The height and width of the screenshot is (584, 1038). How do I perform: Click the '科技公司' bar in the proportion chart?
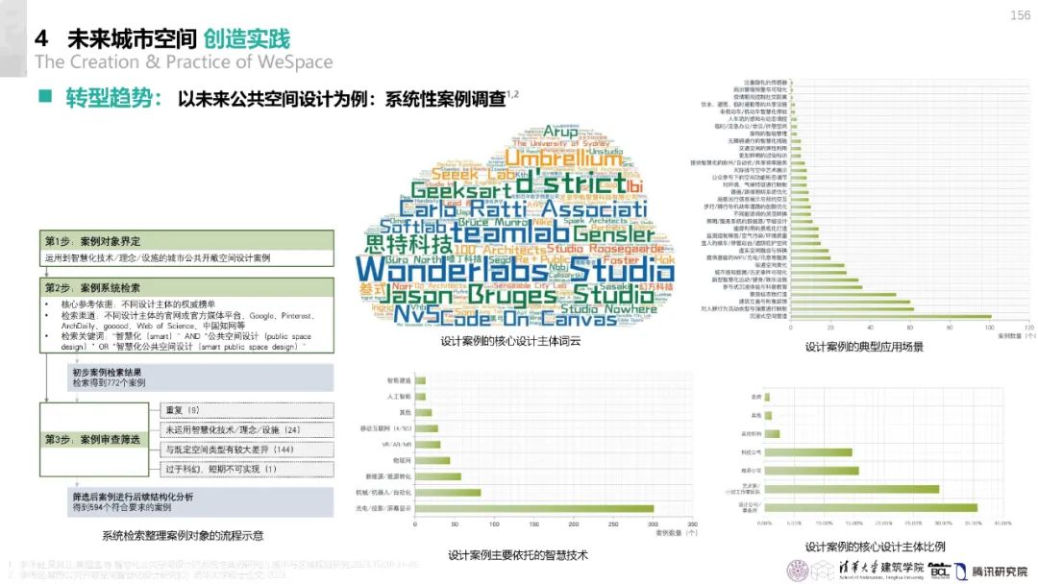(x=808, y=452)
